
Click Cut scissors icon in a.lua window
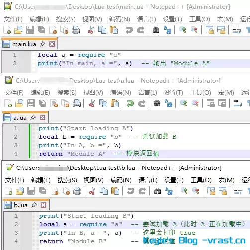point(92,104)
